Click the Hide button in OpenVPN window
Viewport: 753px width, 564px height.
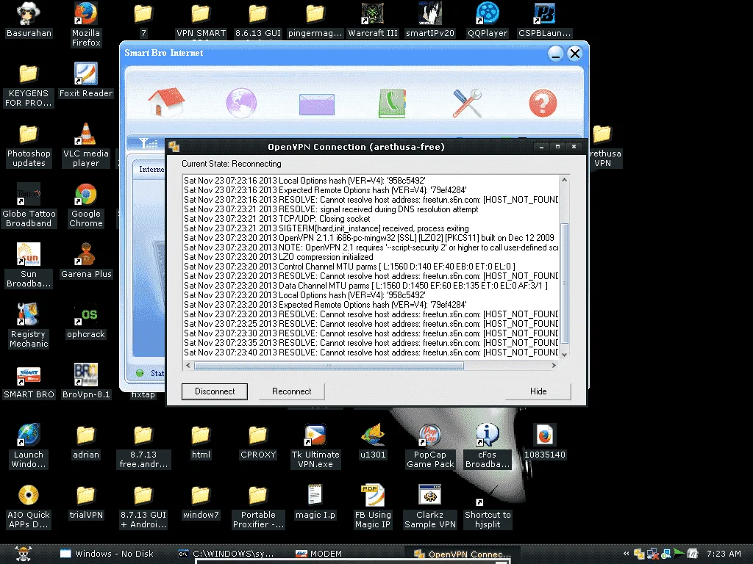(x=538, y=391)
